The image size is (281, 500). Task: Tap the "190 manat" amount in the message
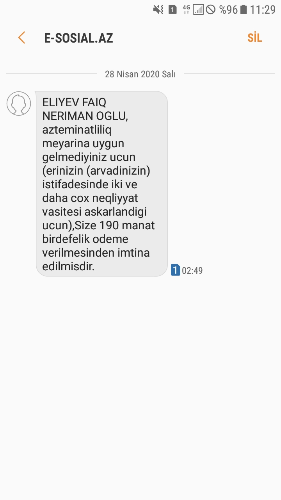coord(127,225)
